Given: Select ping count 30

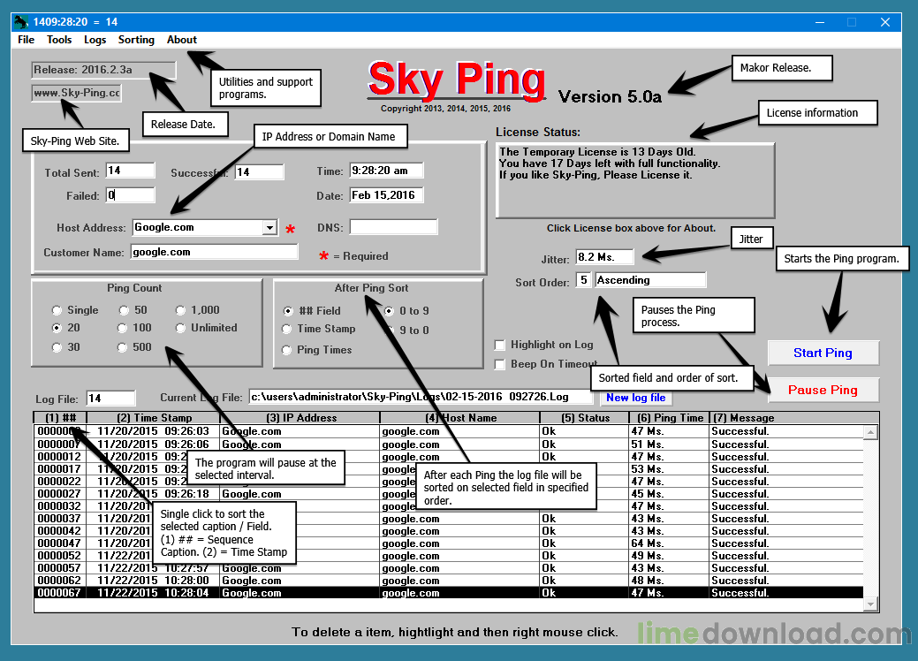Looking at the screenshot, I should coord(65,347).
